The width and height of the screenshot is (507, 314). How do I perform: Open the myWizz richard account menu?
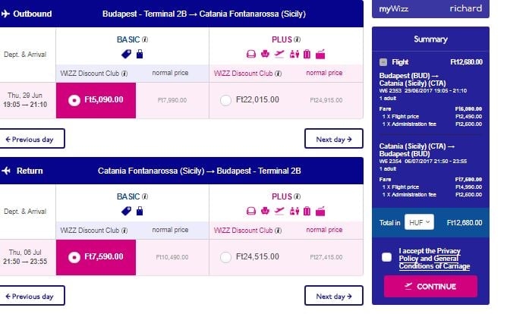click(430, 9)
